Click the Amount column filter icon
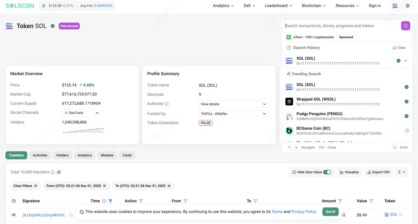This screenshot has height=224, width=418. point(340,201)
